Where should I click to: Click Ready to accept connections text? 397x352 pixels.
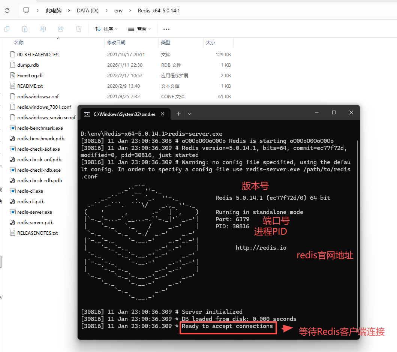point(227,326)
